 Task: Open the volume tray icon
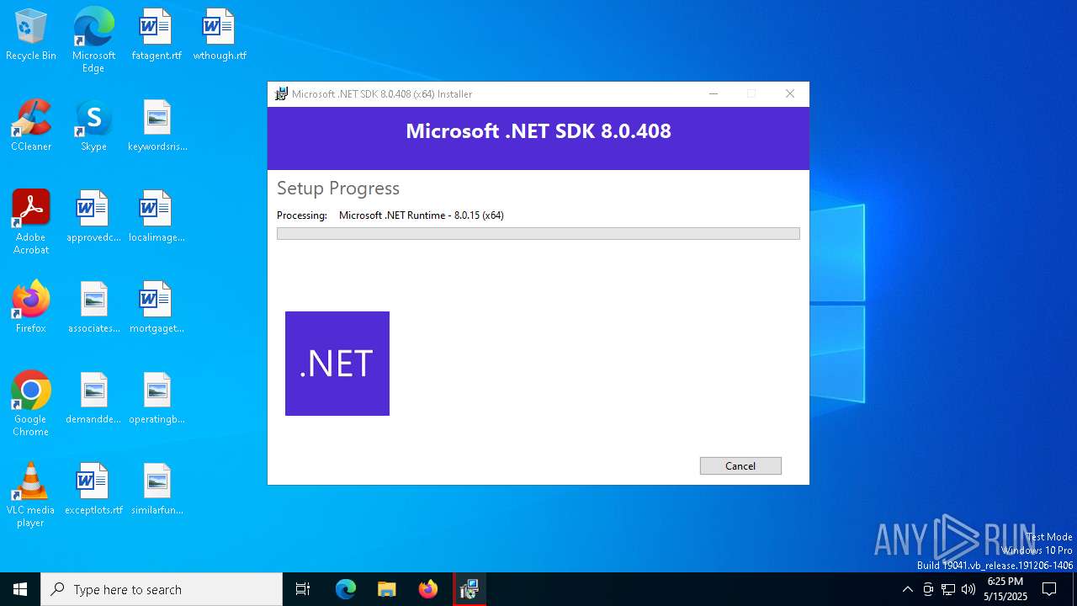968,589
